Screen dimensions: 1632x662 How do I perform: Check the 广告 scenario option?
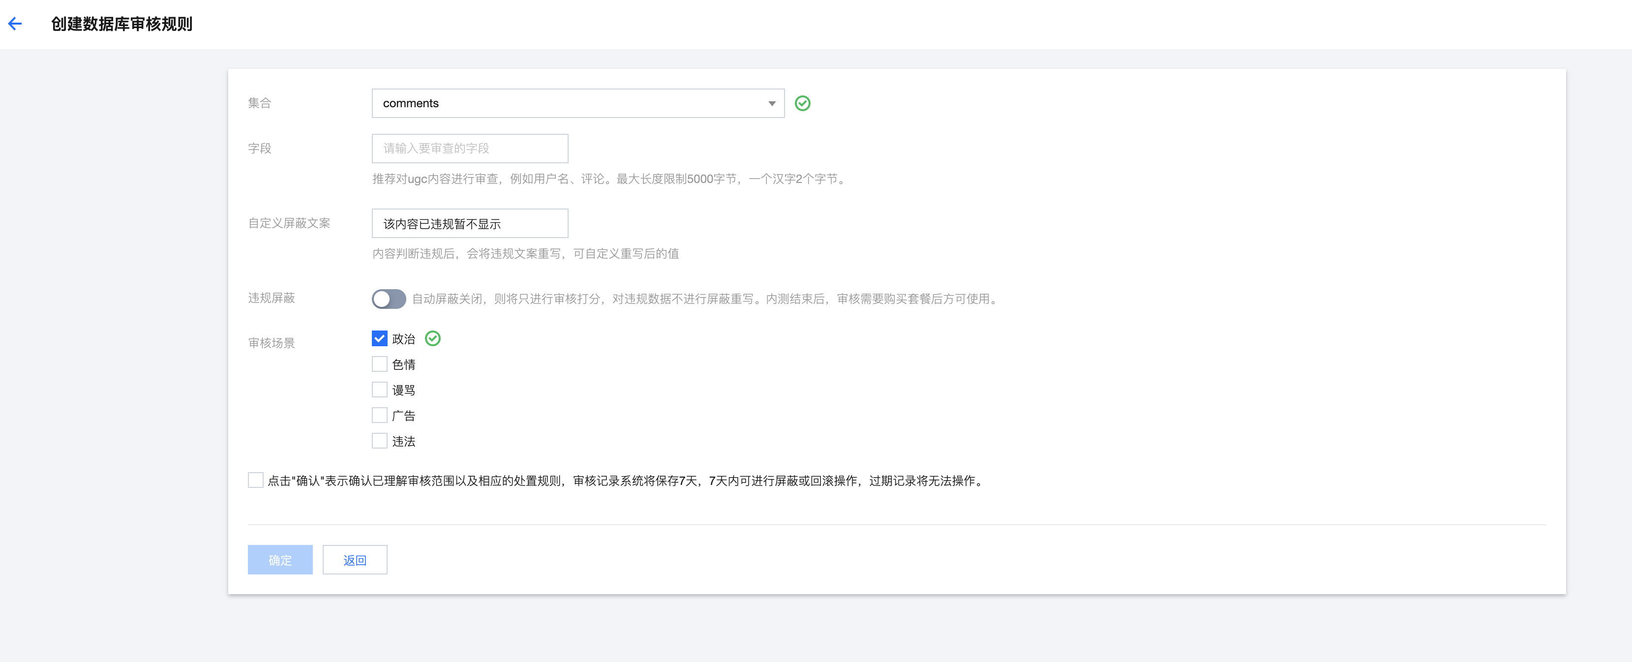coord(380,416)
